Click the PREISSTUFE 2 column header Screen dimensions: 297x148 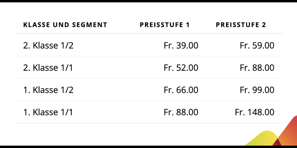tap(241, 25)
